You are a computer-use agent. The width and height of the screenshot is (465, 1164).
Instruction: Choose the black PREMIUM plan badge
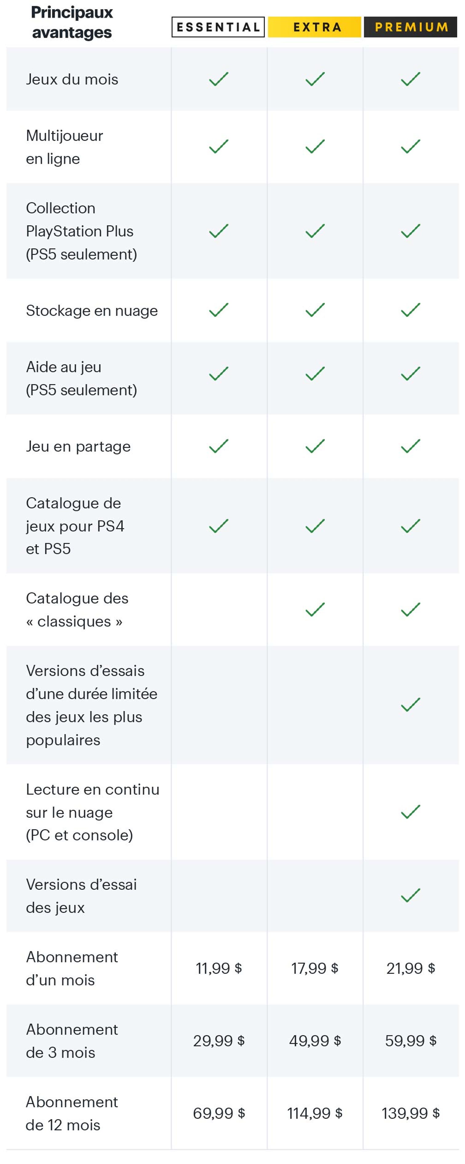point(410,27)
